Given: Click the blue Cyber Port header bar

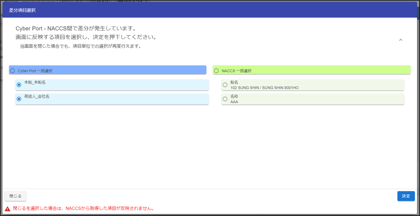Looking at the screenshot, I should (125, 70).
